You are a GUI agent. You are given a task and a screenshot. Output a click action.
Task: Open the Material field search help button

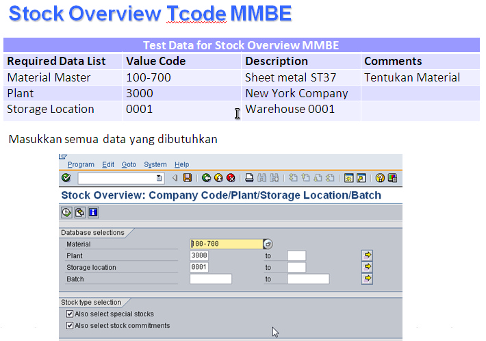point(268,244)
